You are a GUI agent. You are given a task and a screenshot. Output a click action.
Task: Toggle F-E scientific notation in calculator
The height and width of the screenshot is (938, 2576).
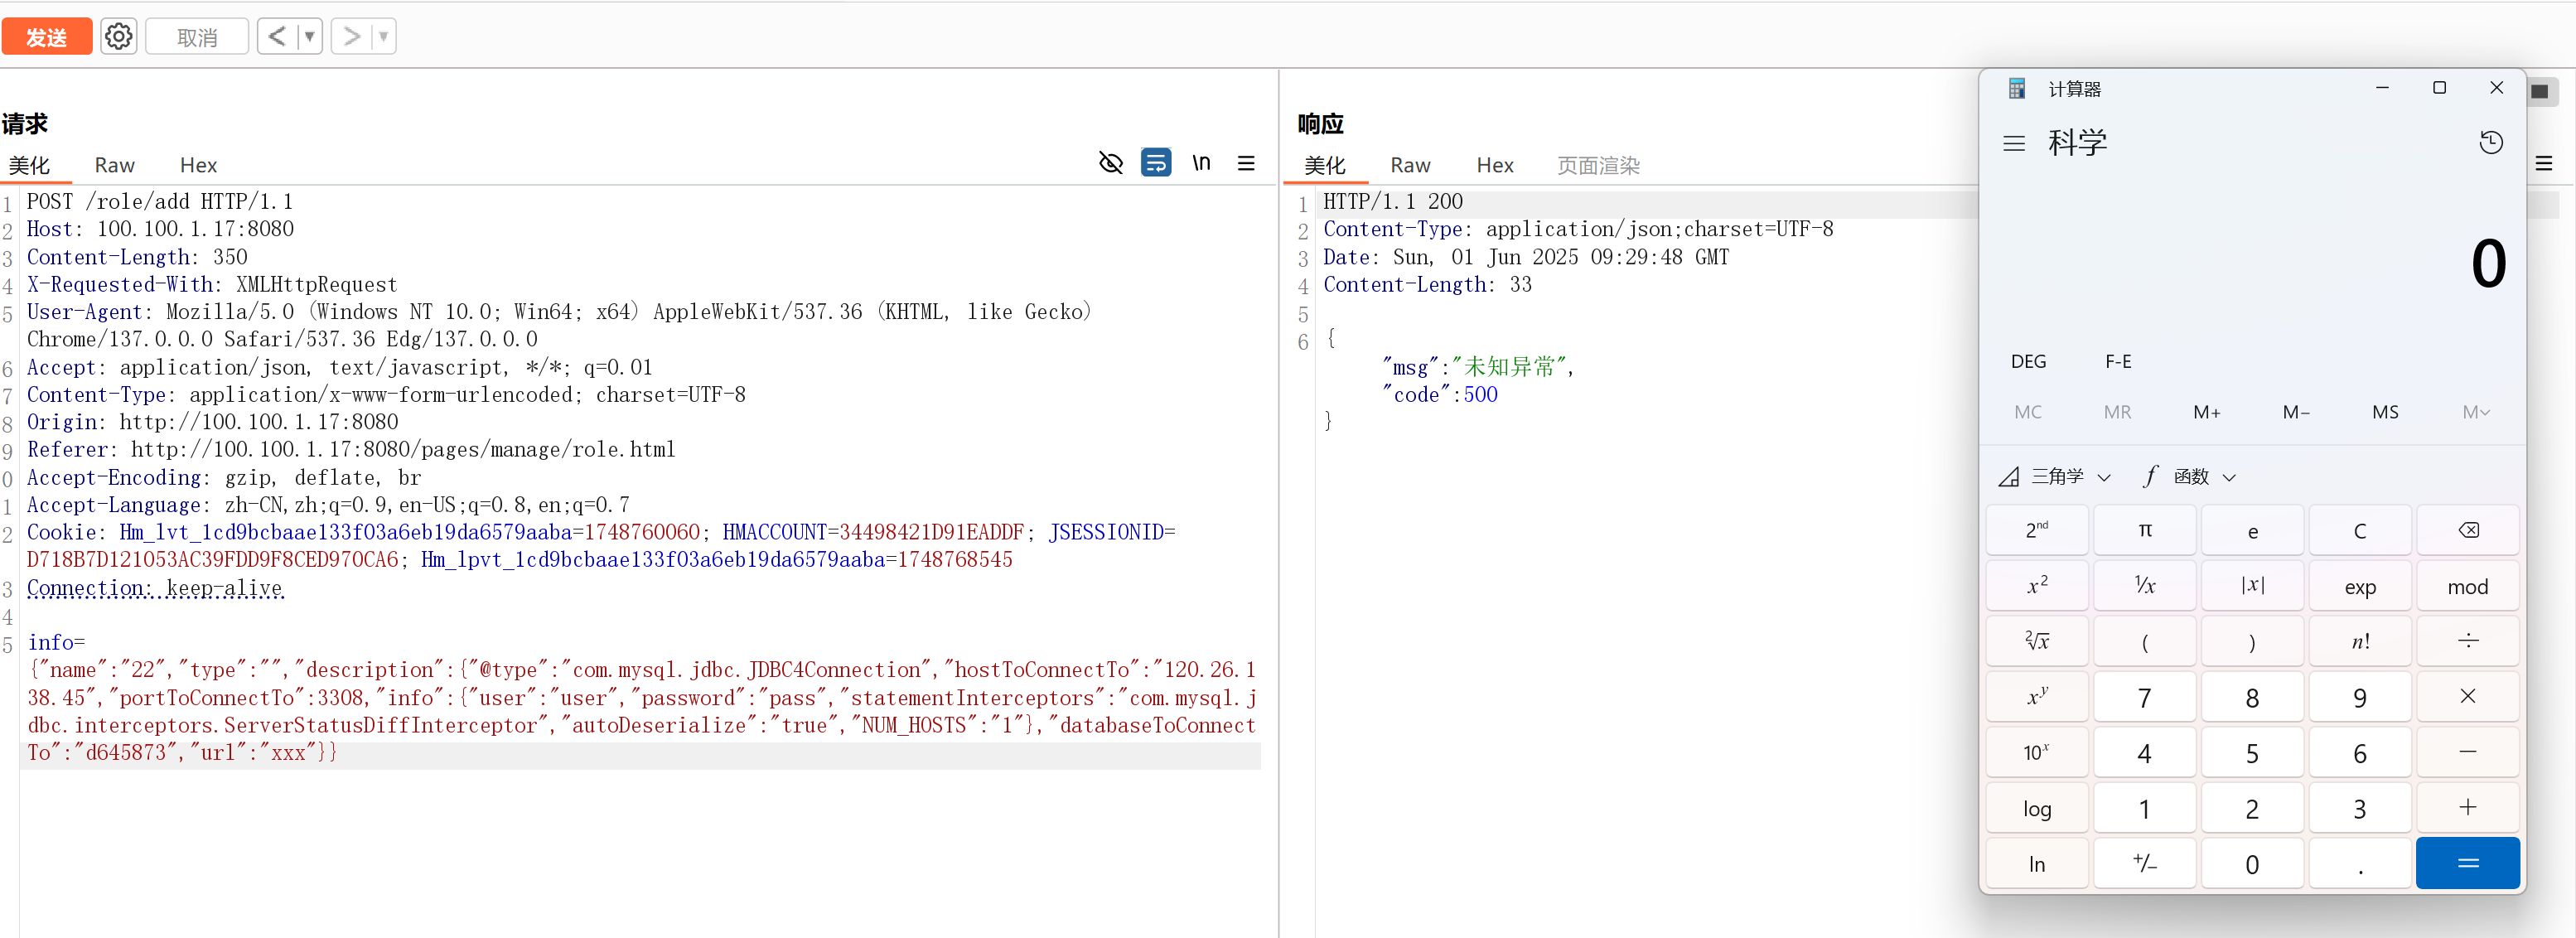tap(2118, 361)
